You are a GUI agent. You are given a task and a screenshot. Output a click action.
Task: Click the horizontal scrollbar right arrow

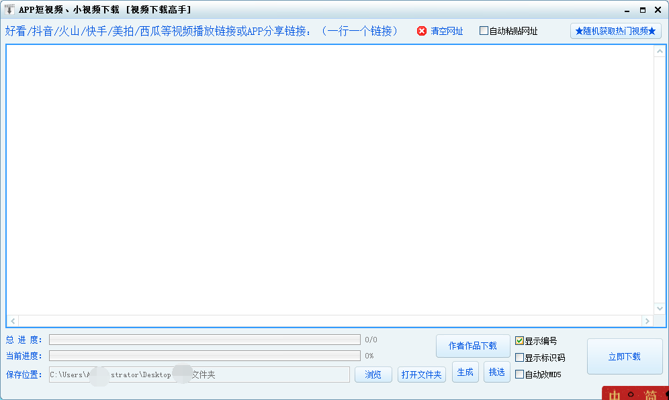[648, 321]
